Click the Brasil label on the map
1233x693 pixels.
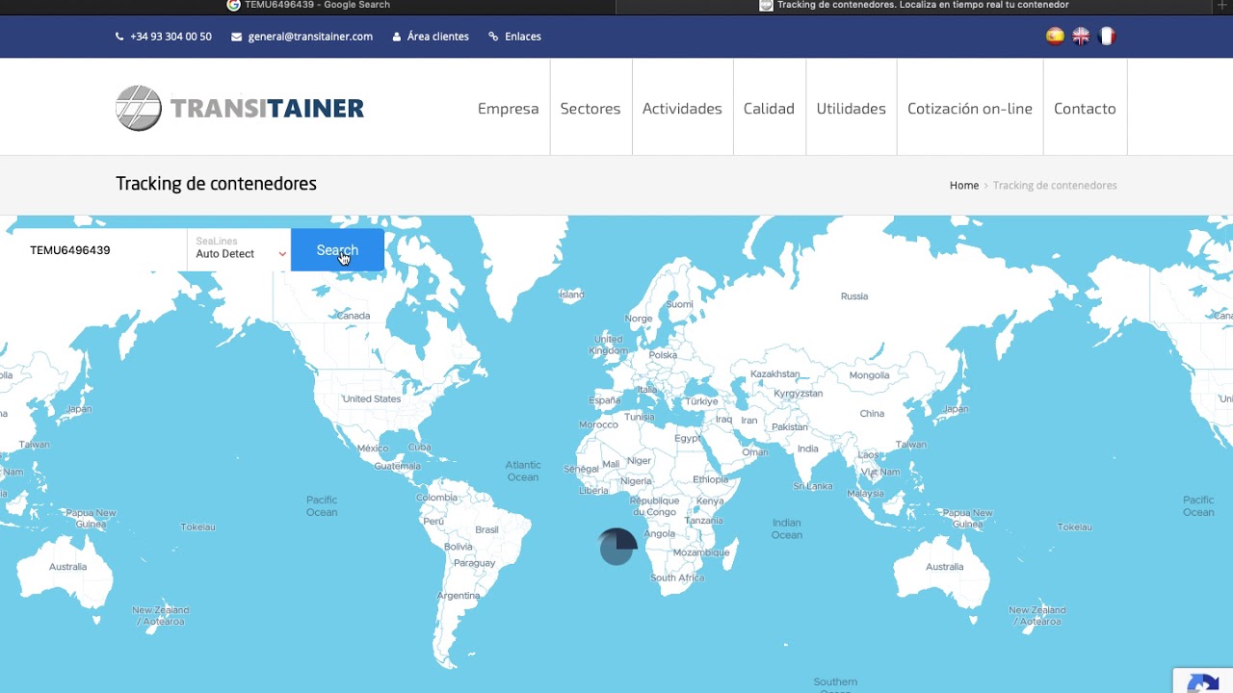tap(487, 530)
